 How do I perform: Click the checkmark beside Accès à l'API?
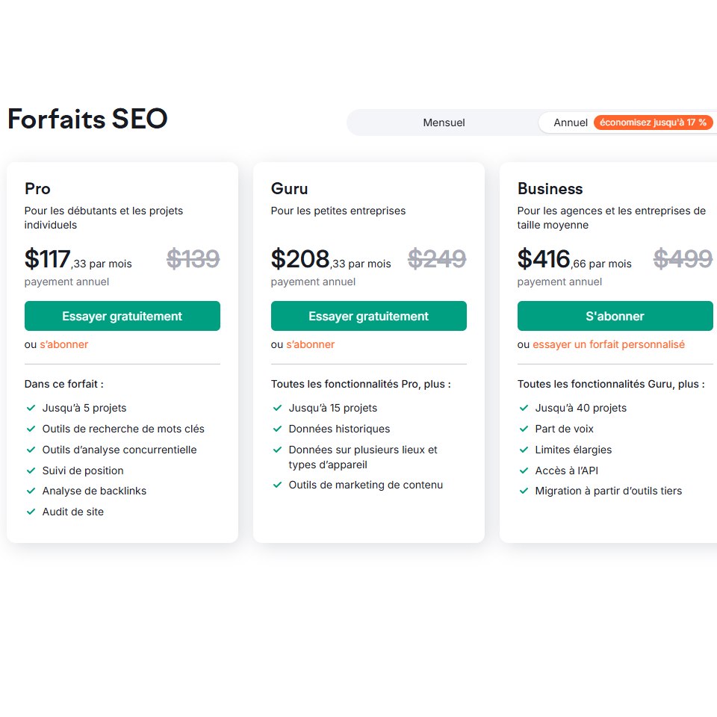coord(524,471)
